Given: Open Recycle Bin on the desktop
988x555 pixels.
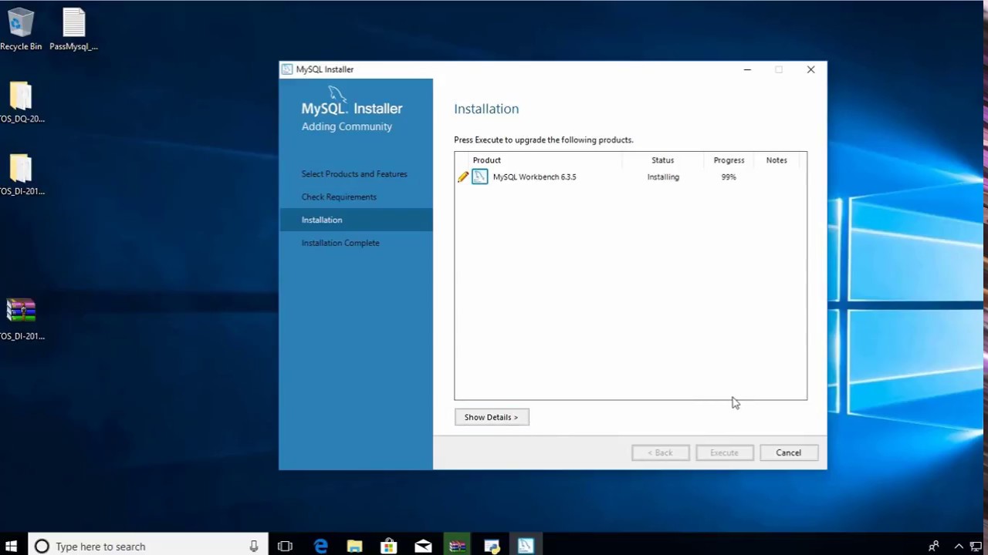Looking at the screenshot, I should pos(21,29).
